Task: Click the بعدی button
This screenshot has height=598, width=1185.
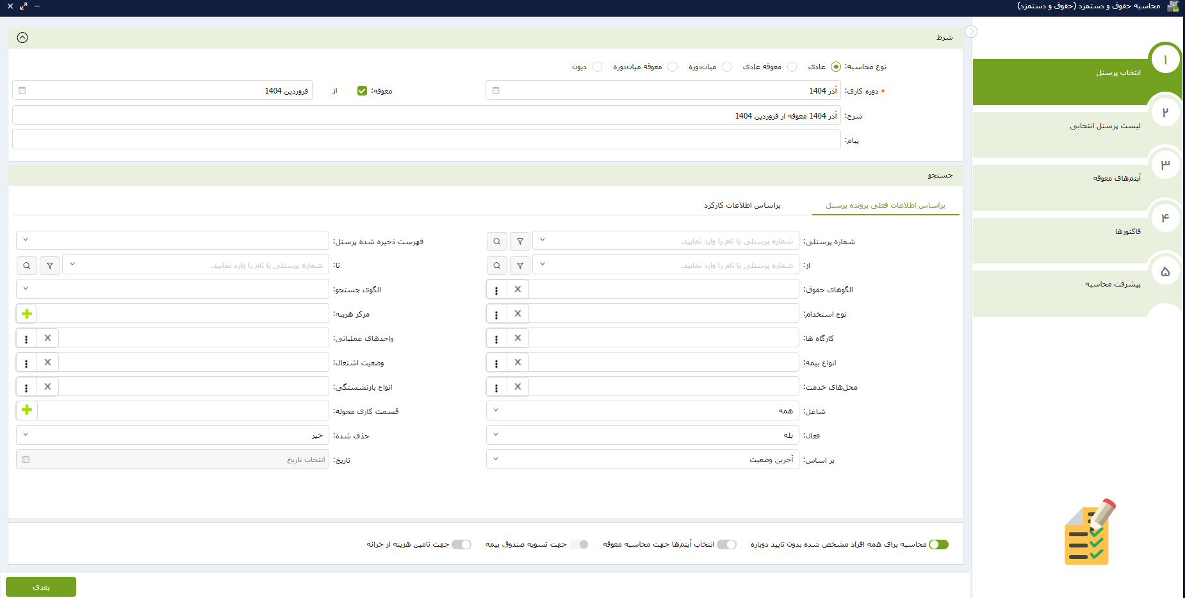Action: point(41,586)
